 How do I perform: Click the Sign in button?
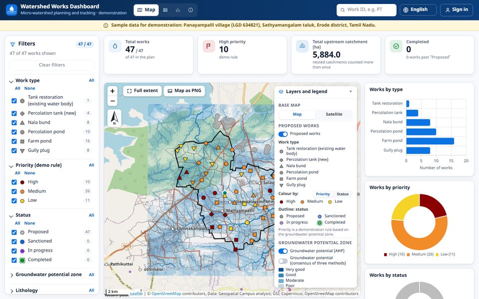(457, 10)
